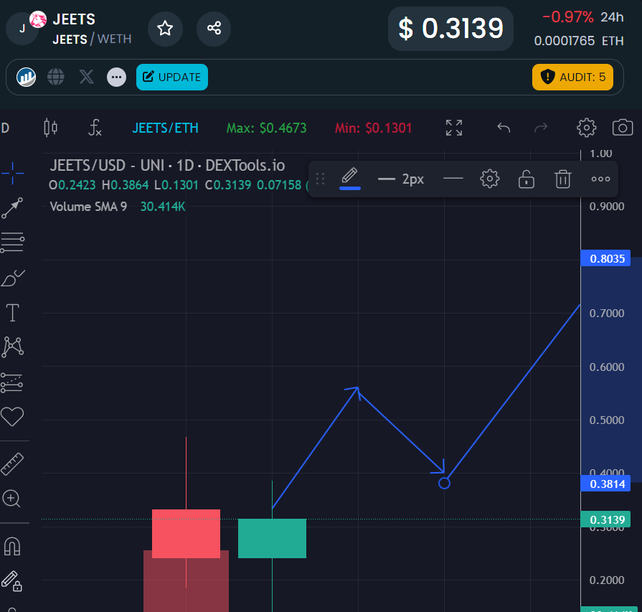Open the indicators fx menu
This screenshot has width=642, height=612.
(95, 128)
